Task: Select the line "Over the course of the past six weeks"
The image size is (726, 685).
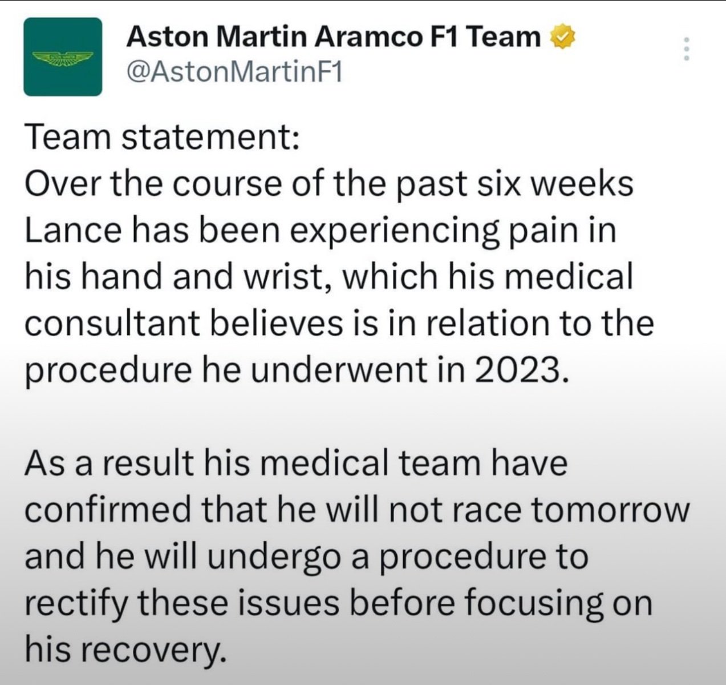Action: 329,185
